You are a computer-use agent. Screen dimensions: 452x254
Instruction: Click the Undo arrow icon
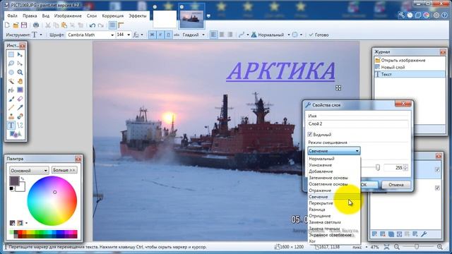point(93,25)
